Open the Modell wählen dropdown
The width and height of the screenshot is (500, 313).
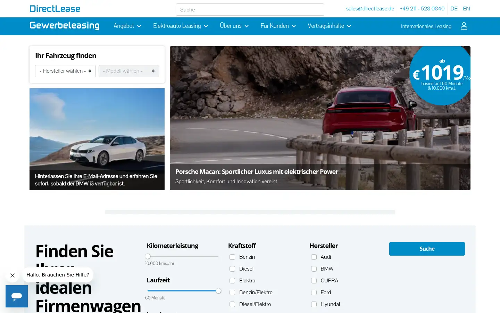(x=129, y=71)
